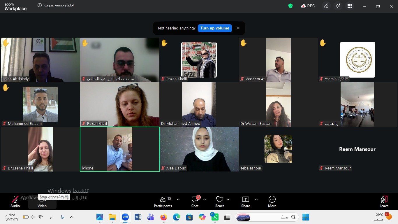Select seba ashour's profile picture
The image size is (398, 224).
click(x=278, y=149)
